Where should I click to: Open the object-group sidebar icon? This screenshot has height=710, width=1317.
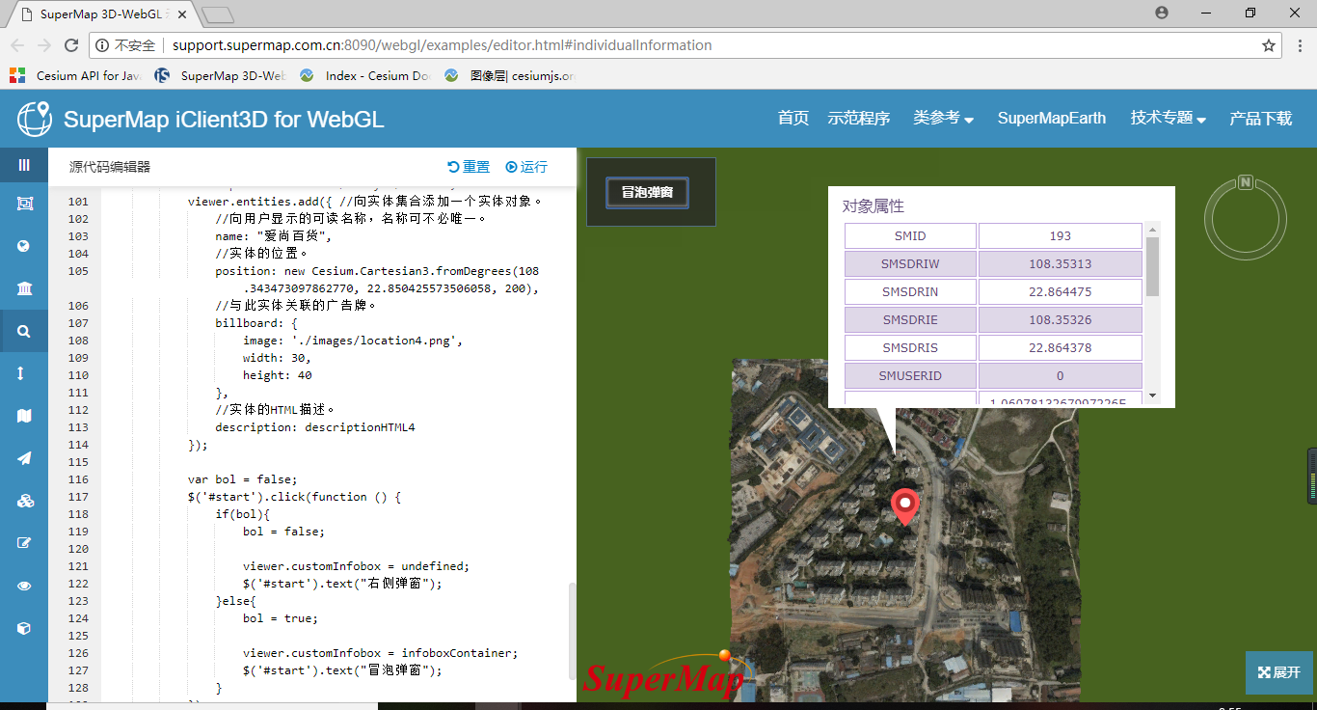coord(24,204)
